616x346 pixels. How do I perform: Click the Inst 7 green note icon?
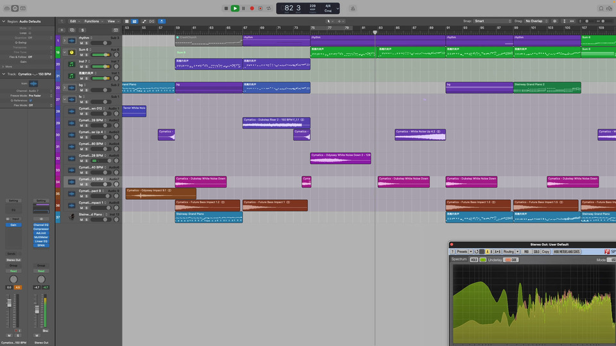71,64
